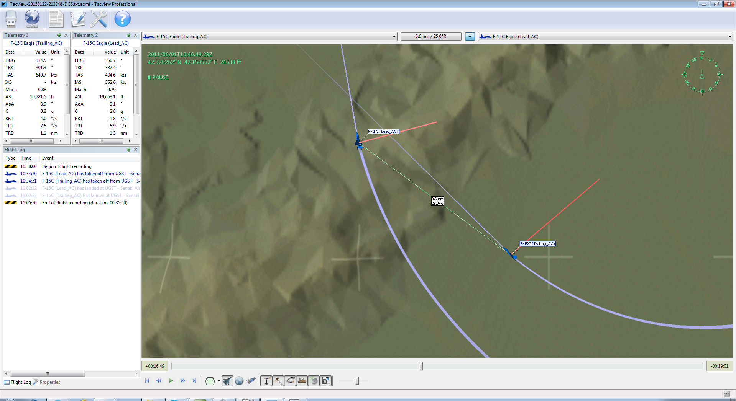Screen dimensions: 736x401
Task: Open the primary aircraft Trailing_AC dropdown
Action: 269,37
